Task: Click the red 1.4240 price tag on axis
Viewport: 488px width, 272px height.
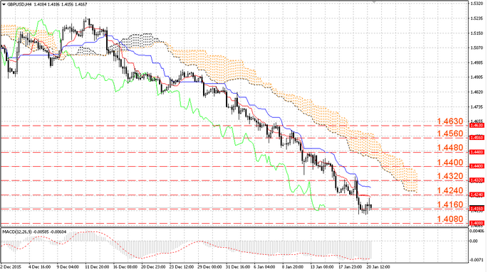Action: click(477, 195)
